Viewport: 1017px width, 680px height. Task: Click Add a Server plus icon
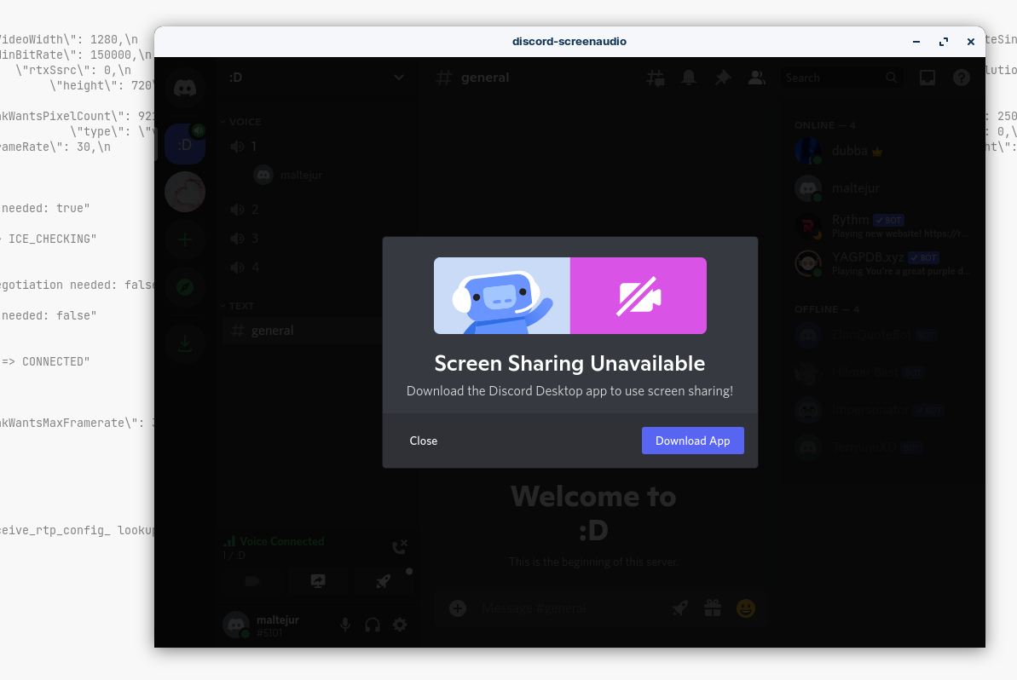[185, 239]
